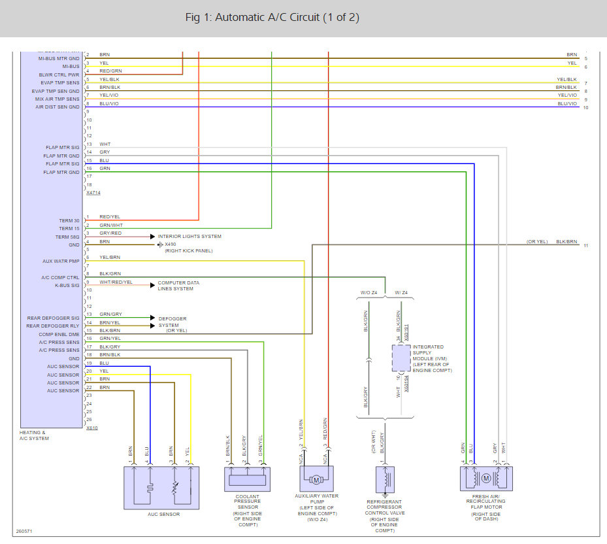
Task: Click the 'MI-BUS MTR GND' label
Action: (58, 58)
